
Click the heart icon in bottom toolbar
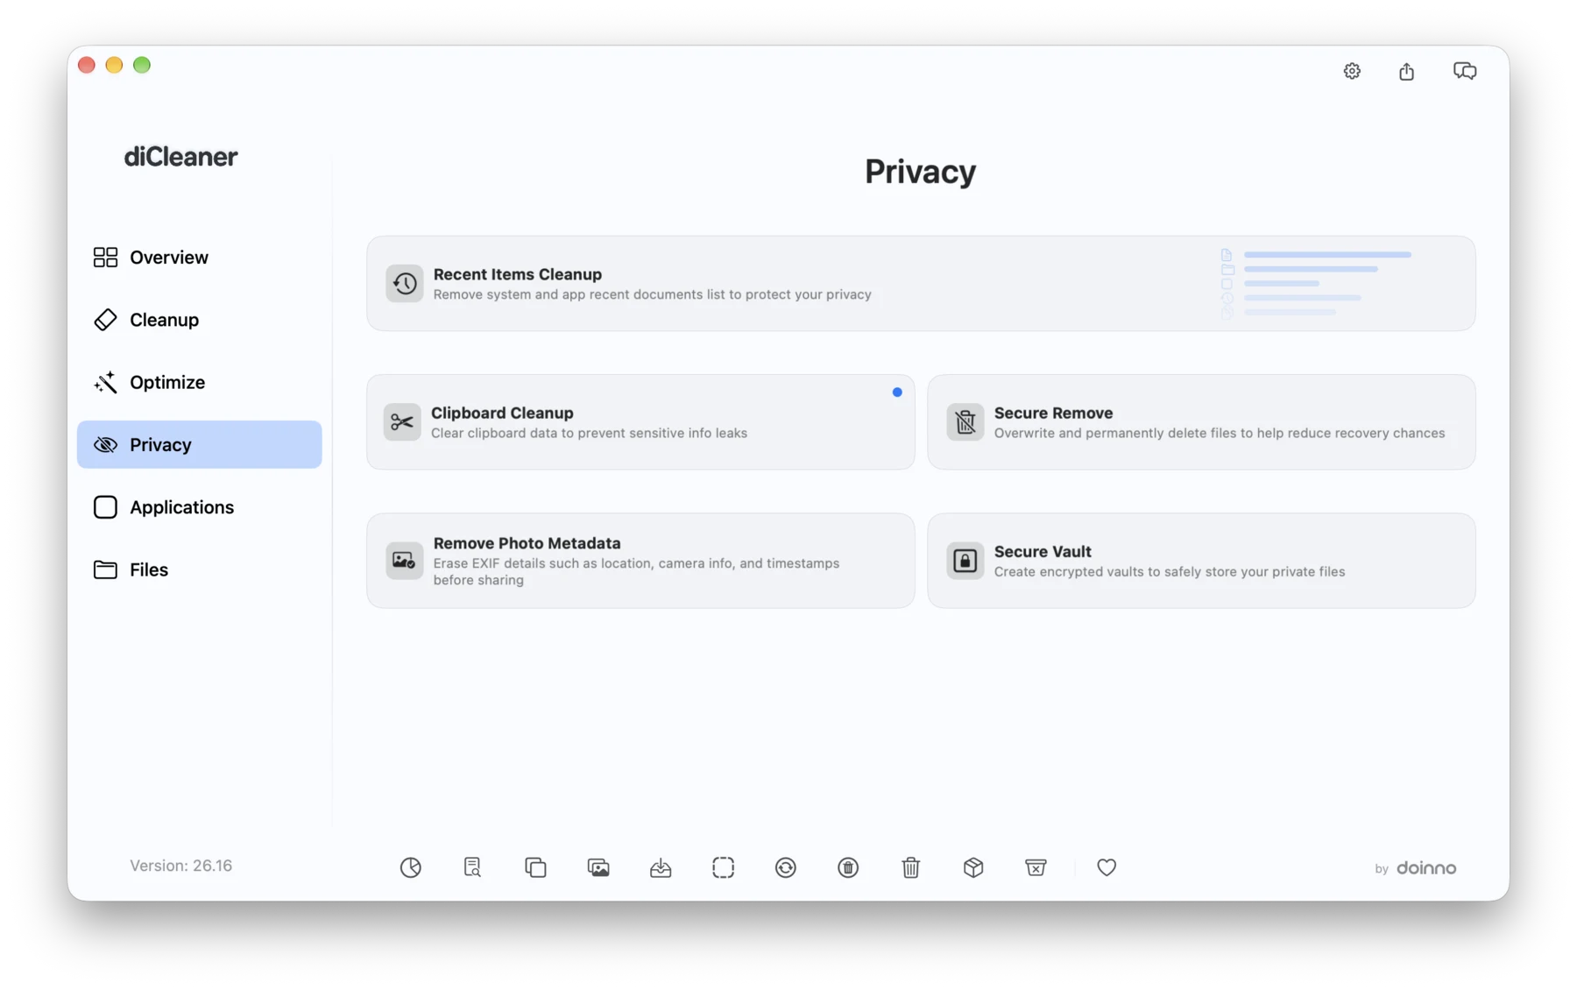tap(1107, 867)
